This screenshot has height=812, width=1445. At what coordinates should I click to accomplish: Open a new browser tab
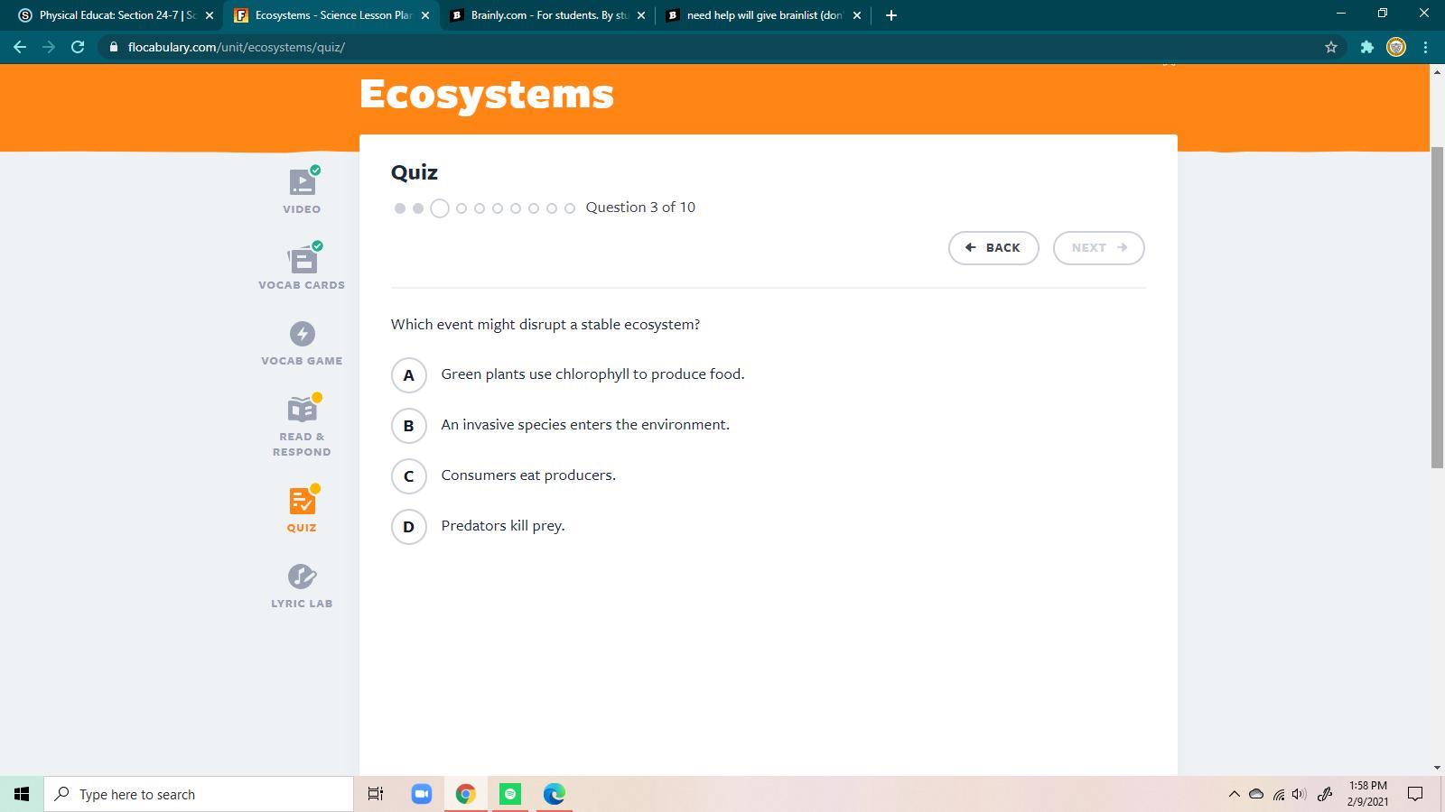890,15
